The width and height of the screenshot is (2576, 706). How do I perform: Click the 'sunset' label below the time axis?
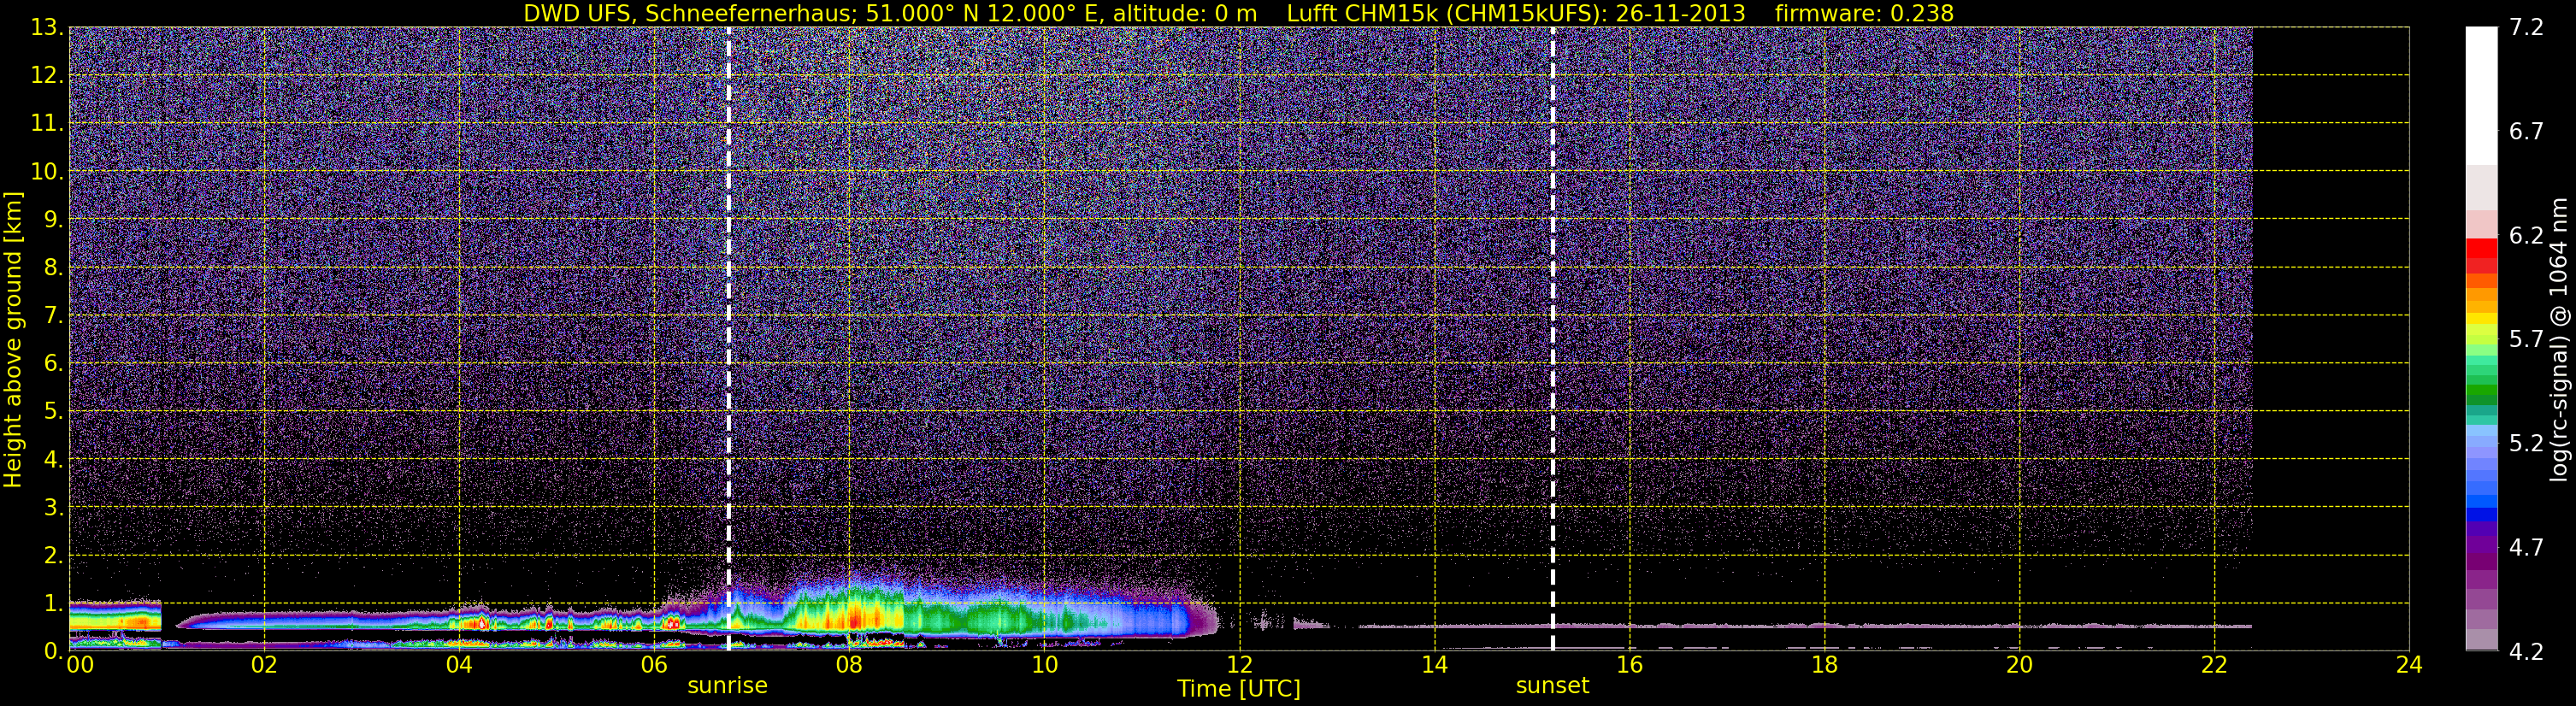click(1552, 686)
